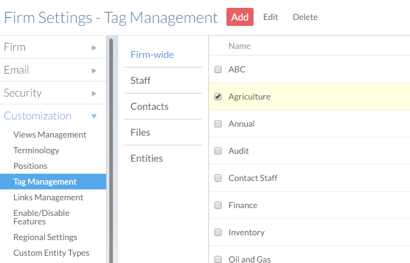Uncheck the Agriculture tag checkbox
The image size is (410, 263).
[218, 97]
